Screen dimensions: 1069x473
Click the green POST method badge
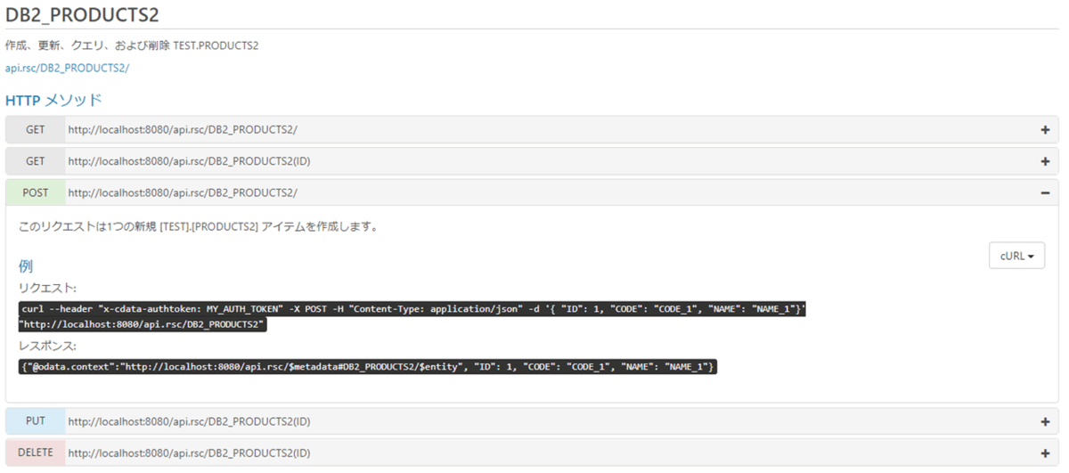click(35, 192)
